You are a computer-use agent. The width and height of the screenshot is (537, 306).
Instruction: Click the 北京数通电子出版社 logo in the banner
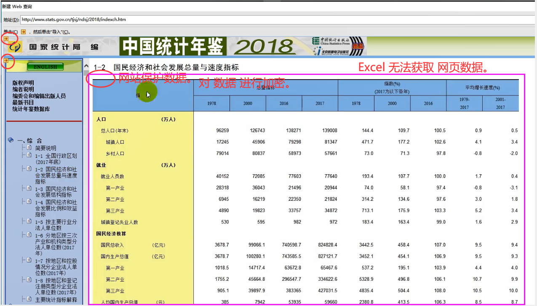point(331,51)
